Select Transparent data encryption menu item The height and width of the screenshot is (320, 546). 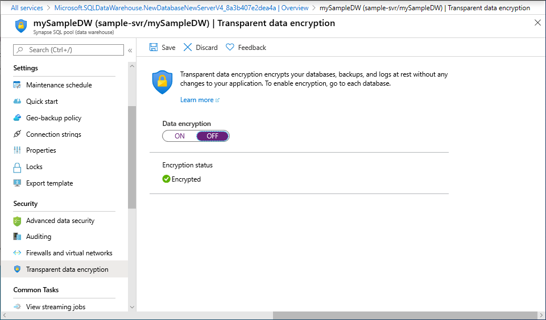pyautogui.click(x=64, y=270)
